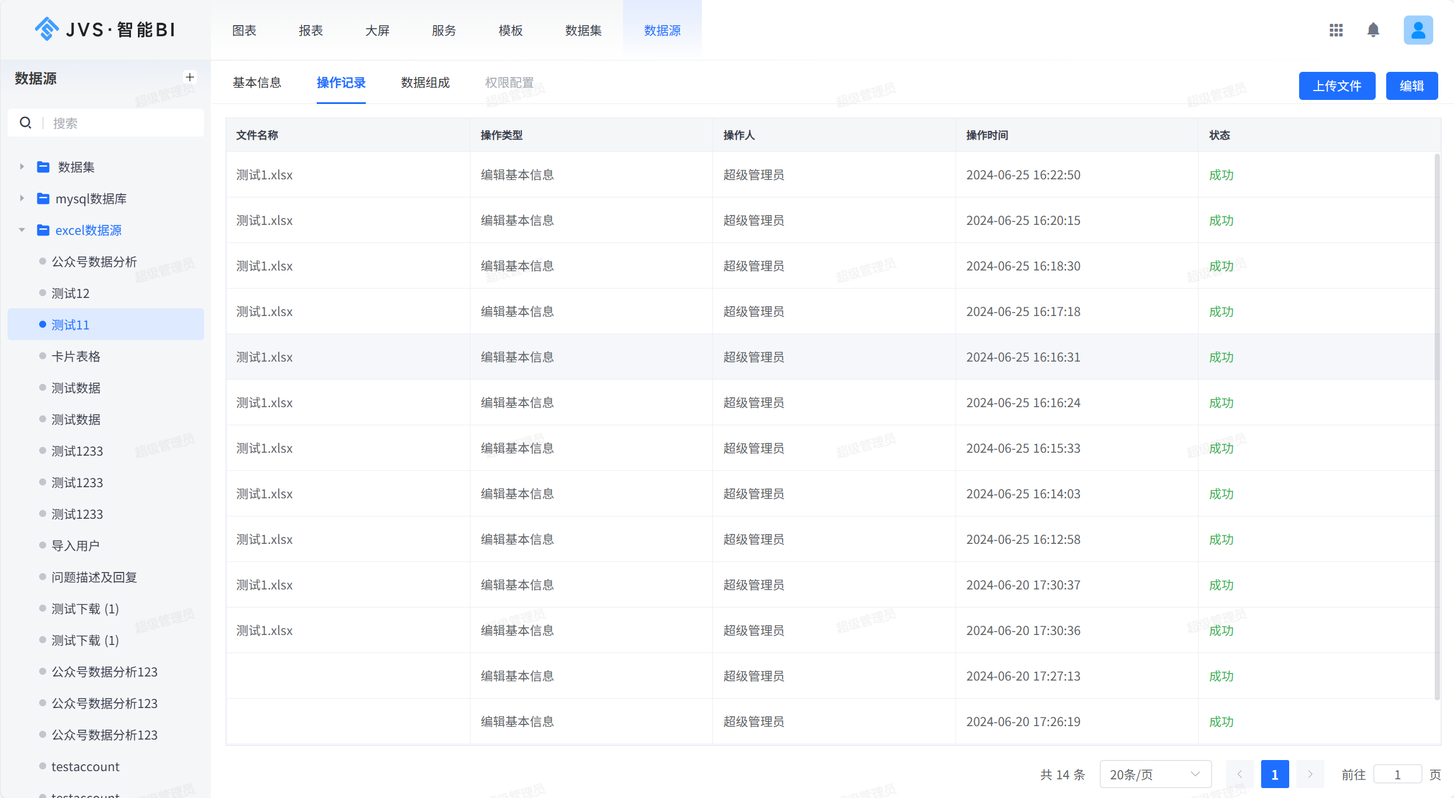Click the table vertical scrollbar
1454x798 pixels.
1437,426
